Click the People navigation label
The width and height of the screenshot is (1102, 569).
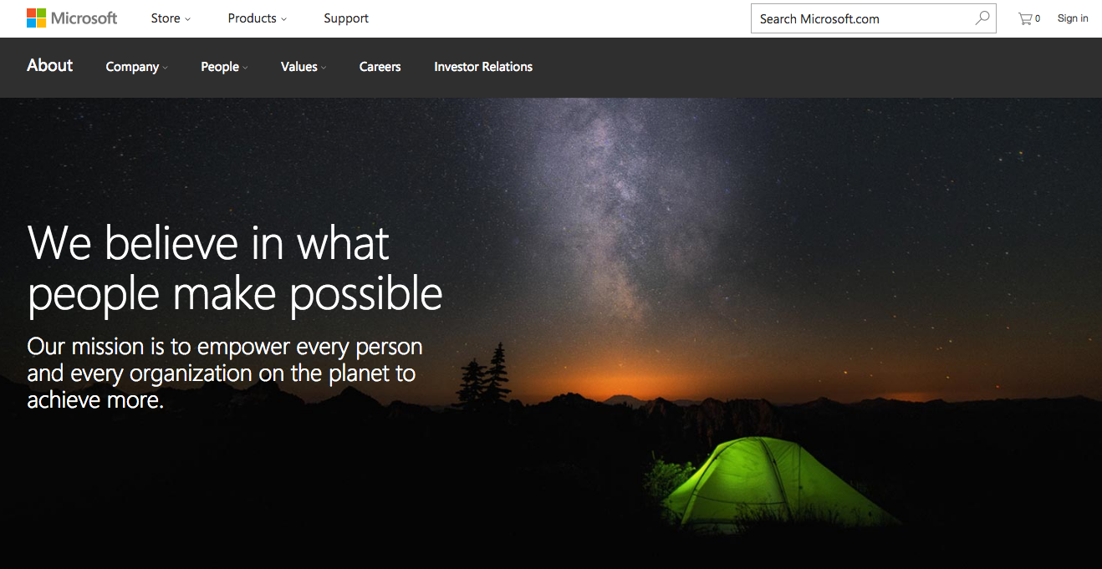pos(220,67)
